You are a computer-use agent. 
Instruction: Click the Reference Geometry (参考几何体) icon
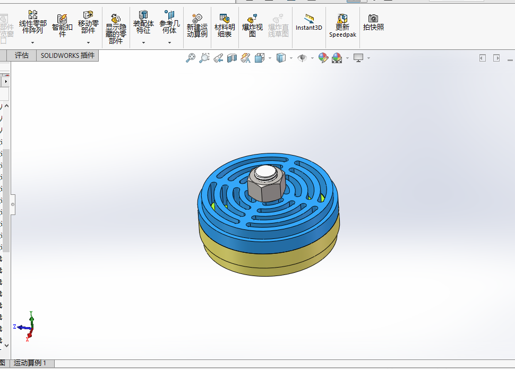click(x=169, y=15)
